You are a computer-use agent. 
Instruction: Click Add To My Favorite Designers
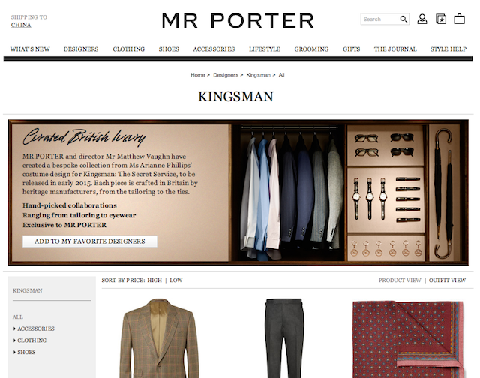pos(90,241)
